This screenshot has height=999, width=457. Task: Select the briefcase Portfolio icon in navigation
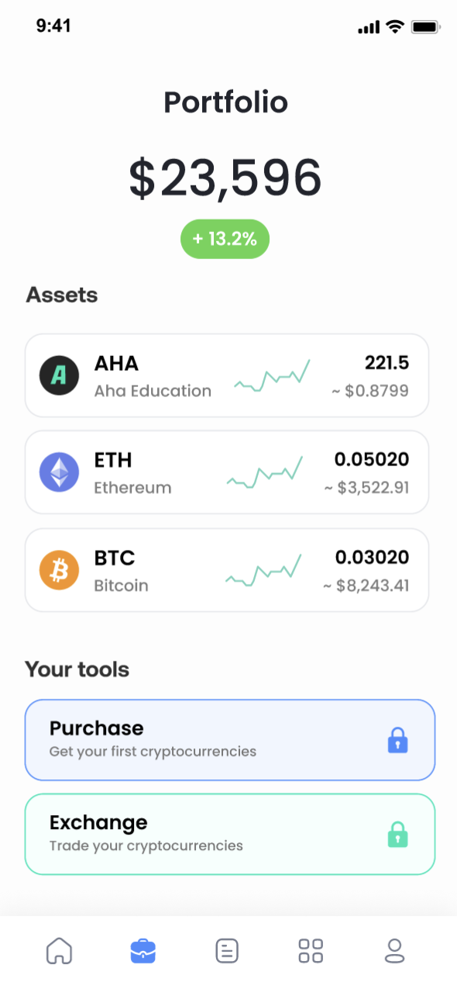coord(143,950)
